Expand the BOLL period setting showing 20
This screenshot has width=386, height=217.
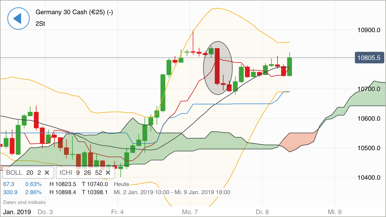coord(30,172)
